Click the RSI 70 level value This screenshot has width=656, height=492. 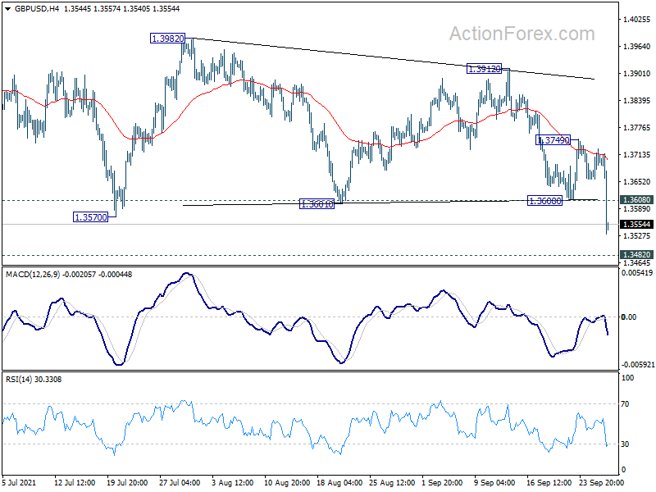coord(625,404)
